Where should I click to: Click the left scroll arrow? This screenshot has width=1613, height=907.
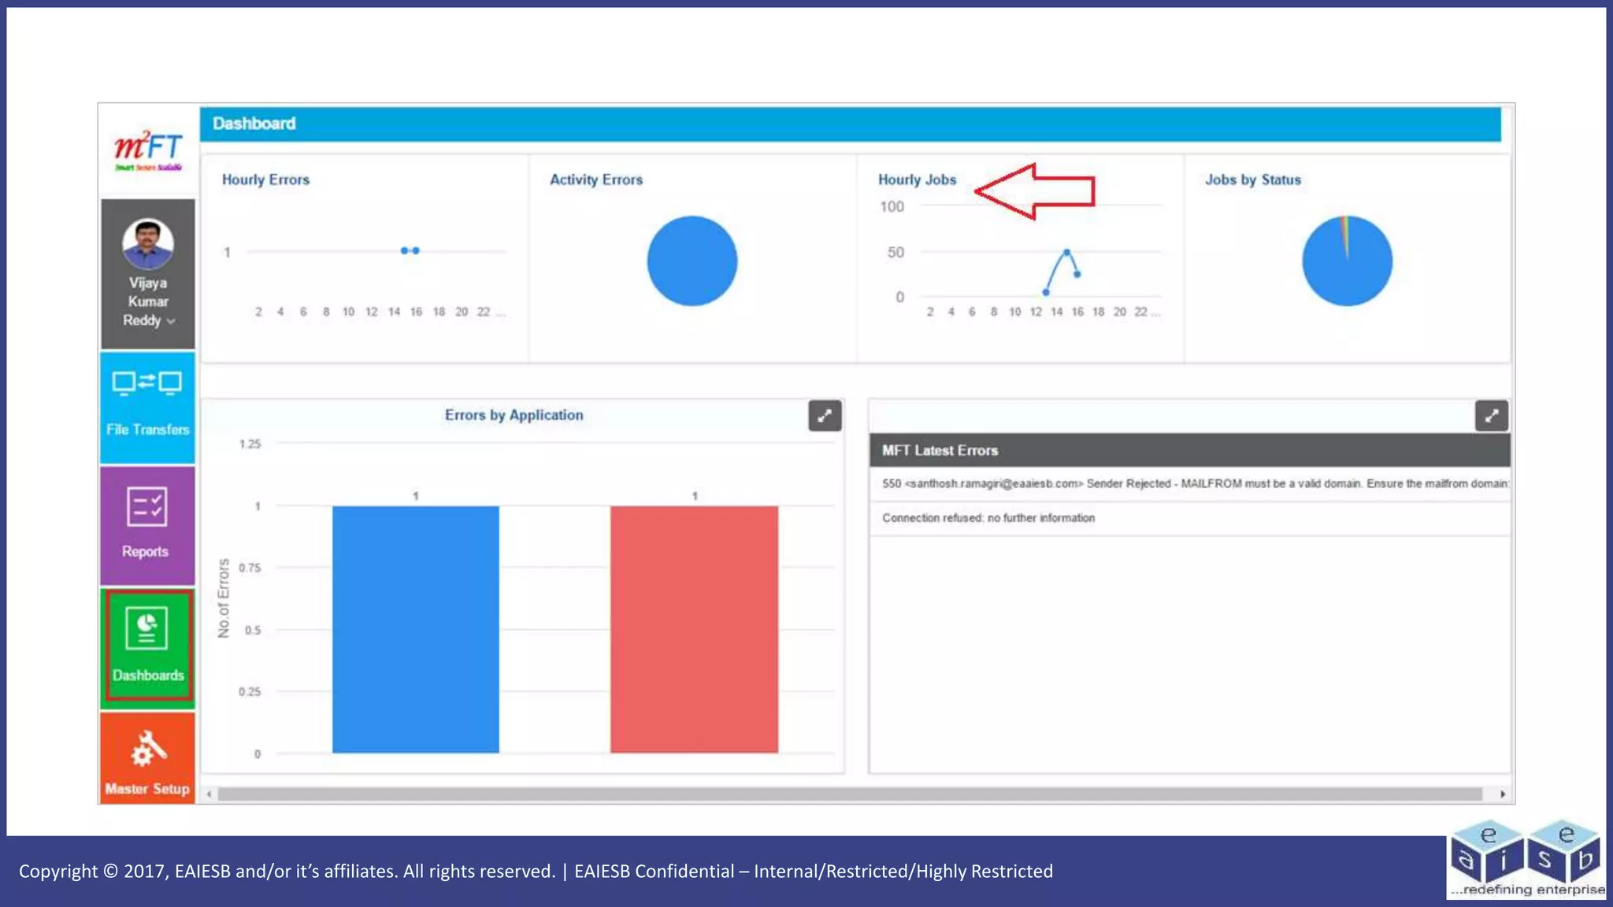click(x=209, y=794)
